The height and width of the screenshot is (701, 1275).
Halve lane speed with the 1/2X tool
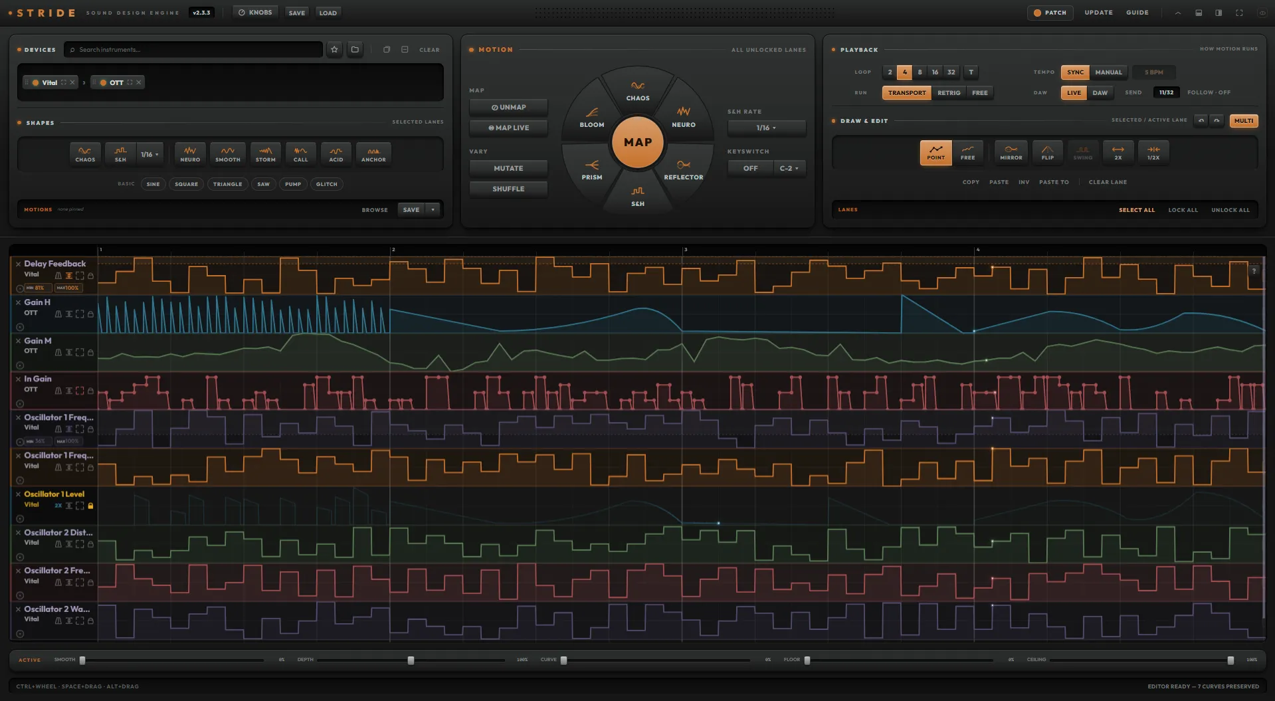1153,152
